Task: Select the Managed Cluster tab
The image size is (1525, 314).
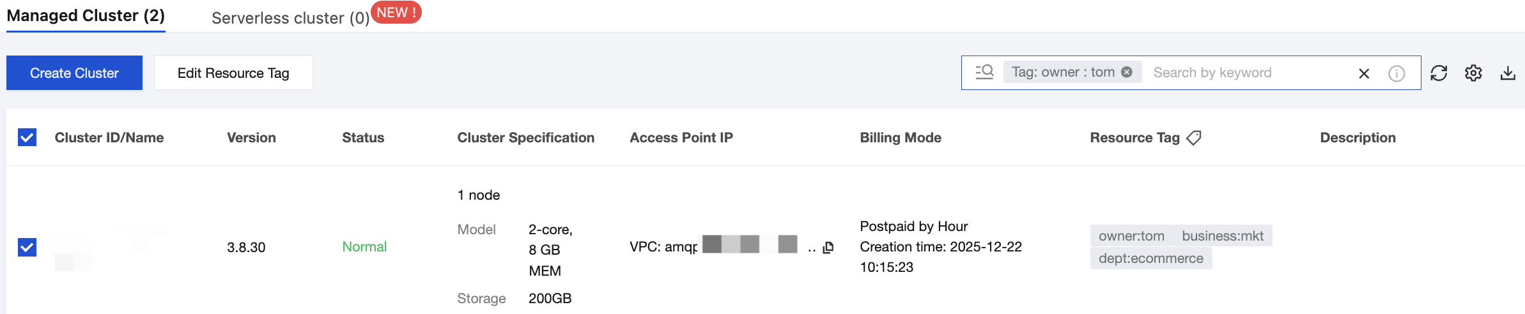Action: (86, 16)
